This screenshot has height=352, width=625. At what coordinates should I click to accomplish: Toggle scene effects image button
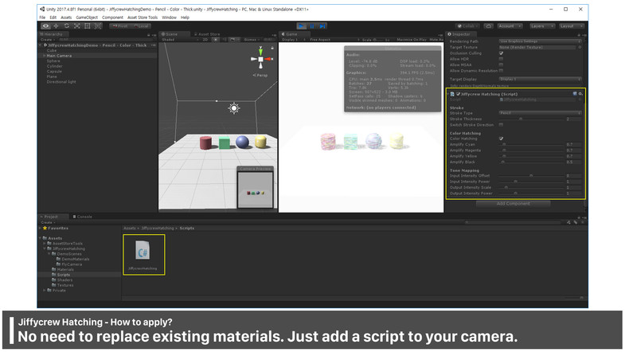click(x=233, y=40)
